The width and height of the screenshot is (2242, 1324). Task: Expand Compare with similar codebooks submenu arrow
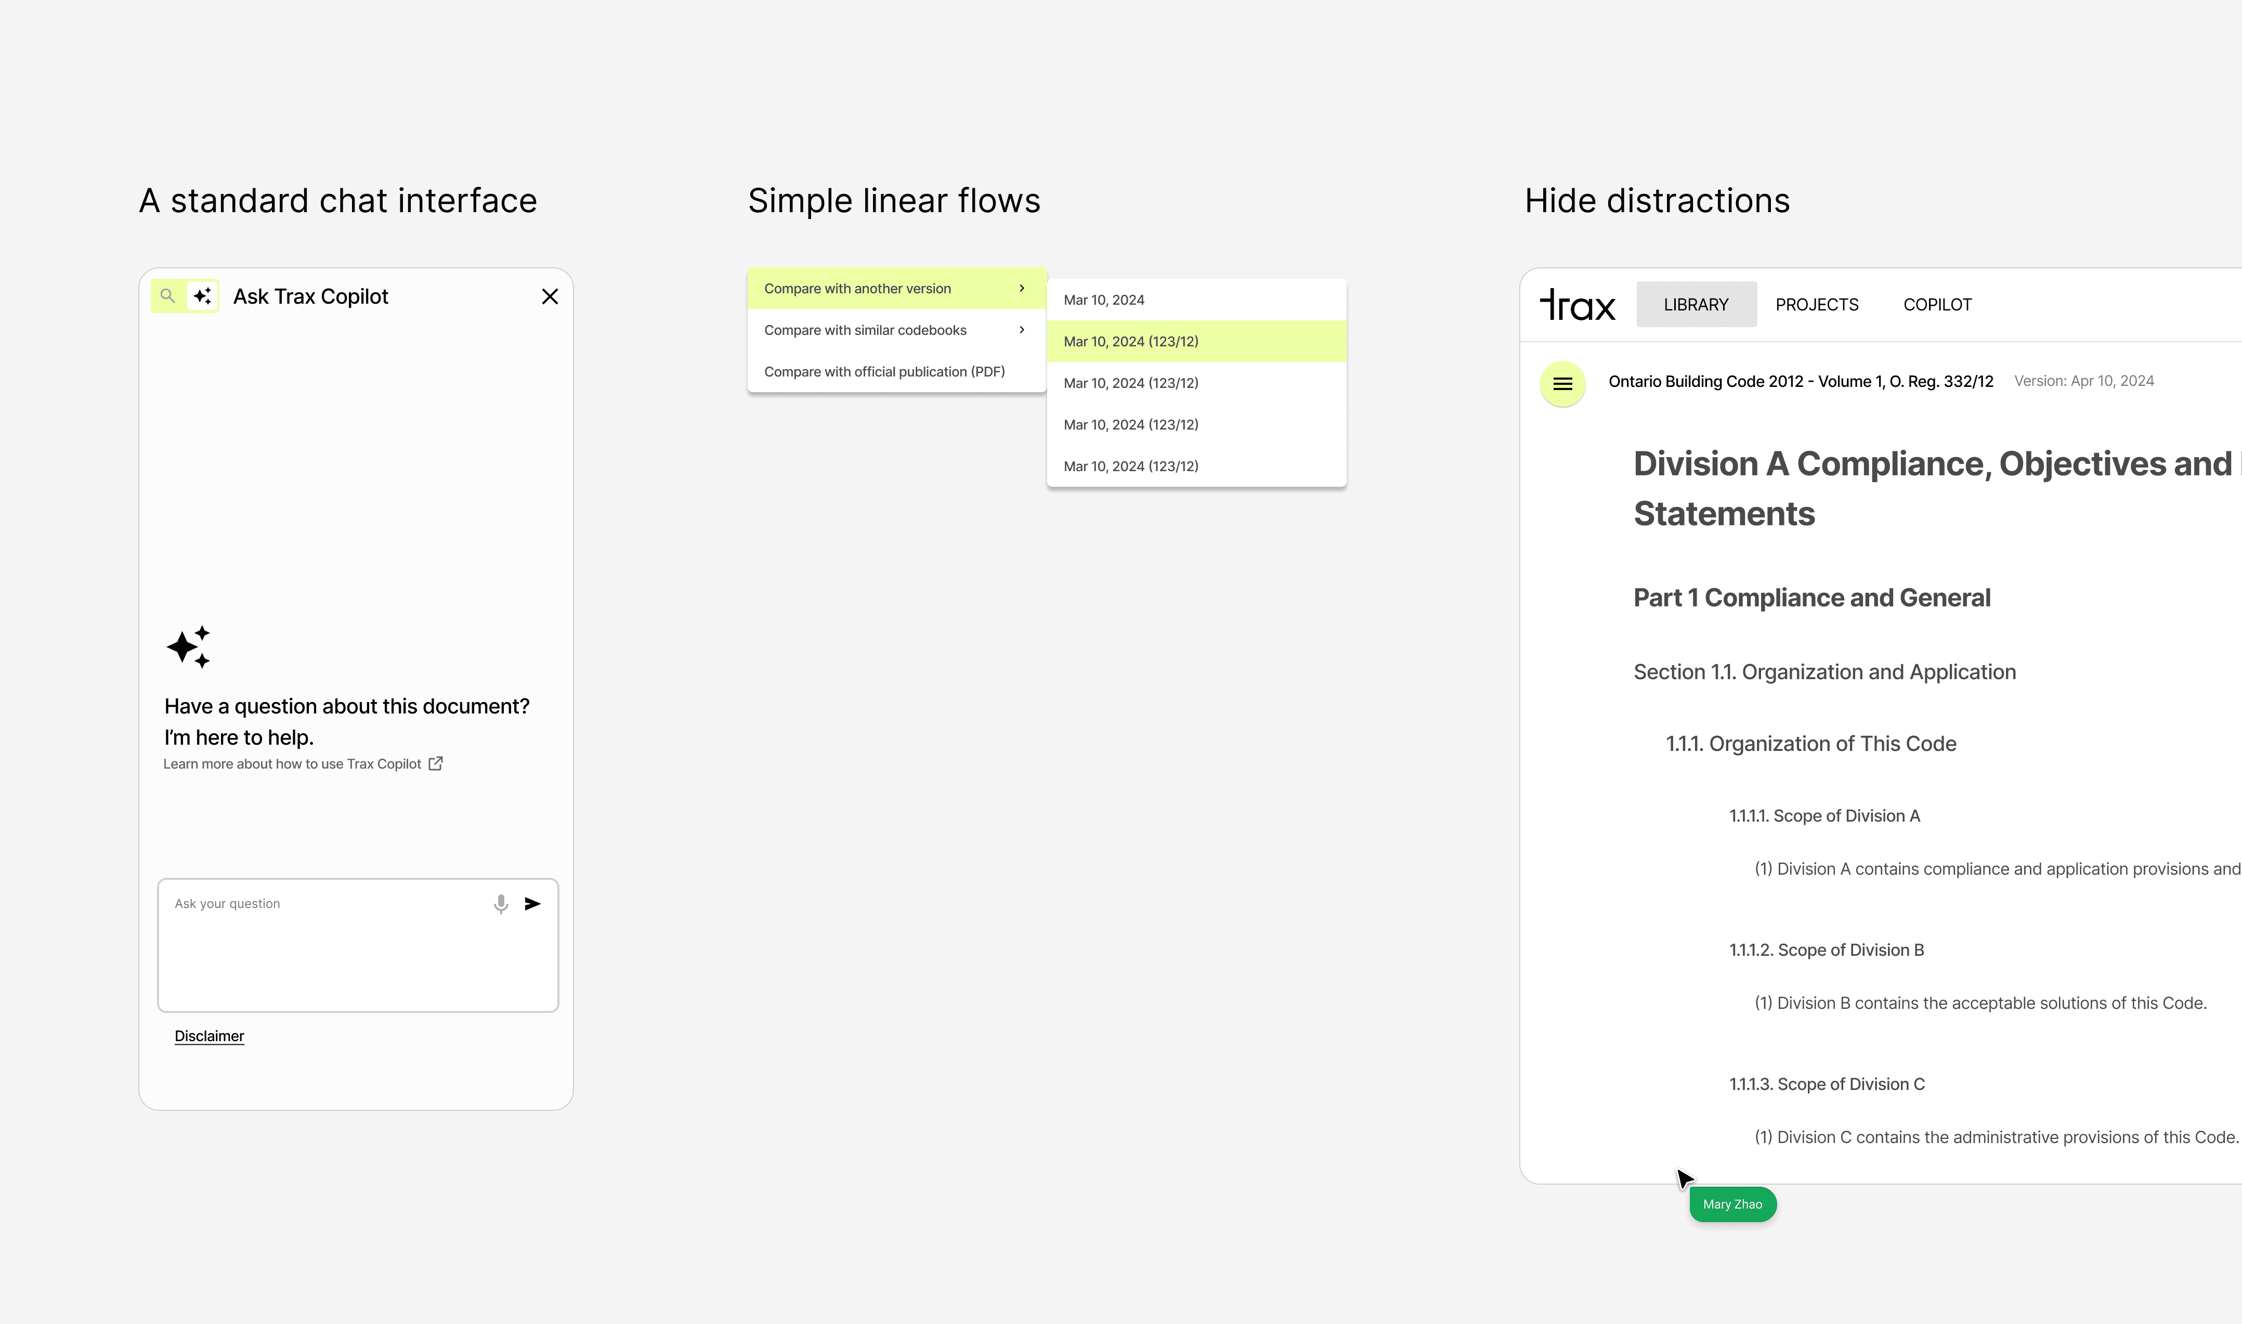pyautogui.click(x=1022, y=330)
